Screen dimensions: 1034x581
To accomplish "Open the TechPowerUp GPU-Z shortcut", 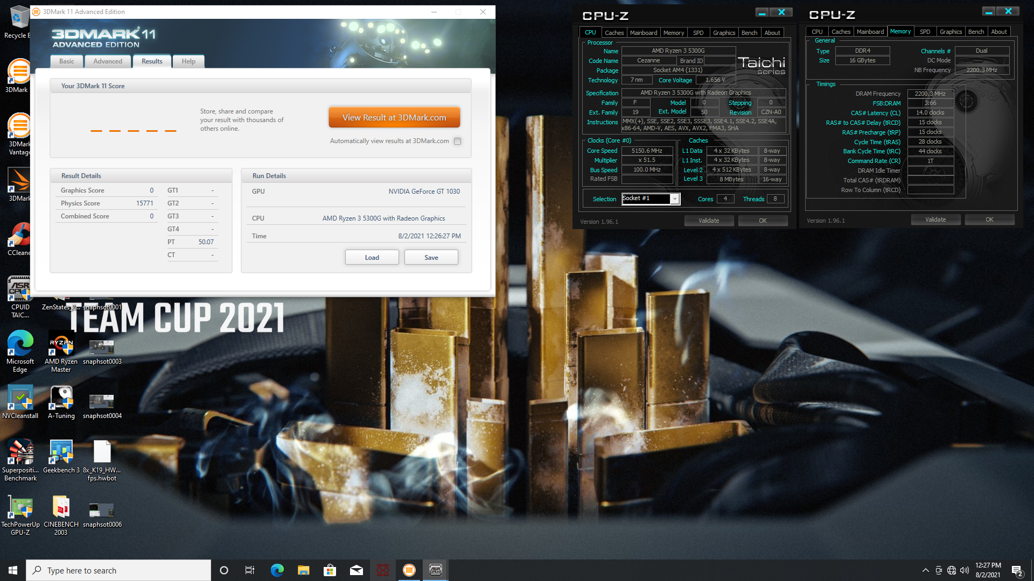I will tap(20, 515).
